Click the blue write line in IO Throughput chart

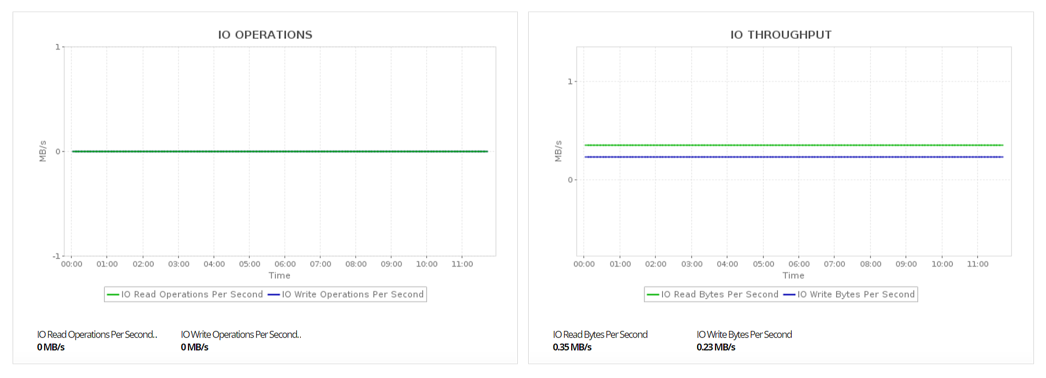pyautogui.click(x=793, y=157)
